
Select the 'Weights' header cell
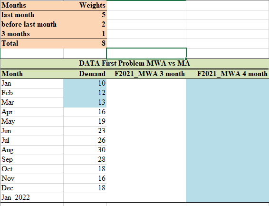85,5
